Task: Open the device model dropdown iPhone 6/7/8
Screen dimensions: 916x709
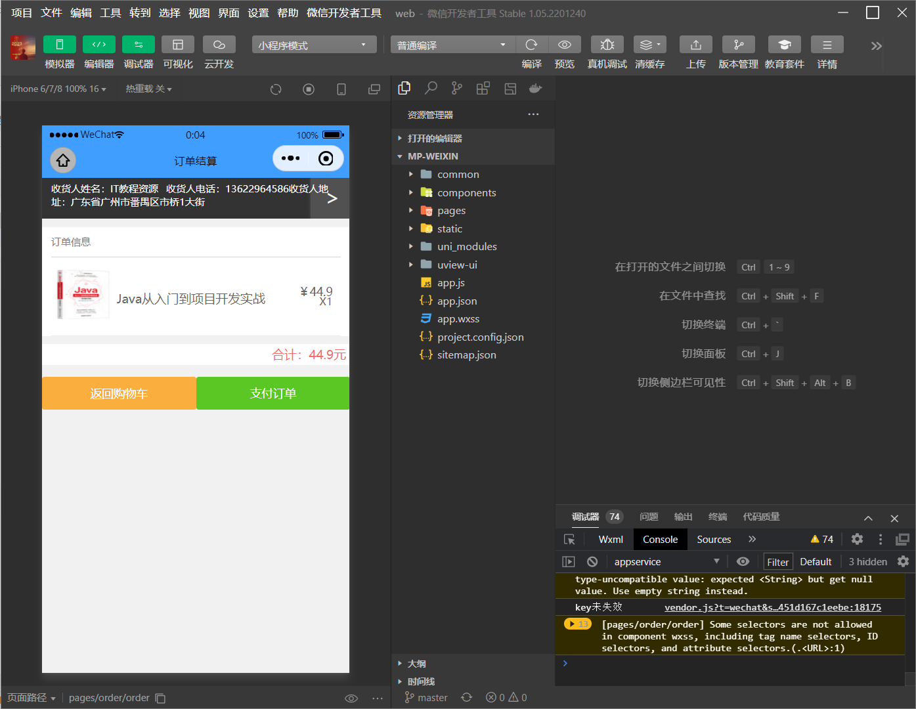Action: tap(58, 89)
